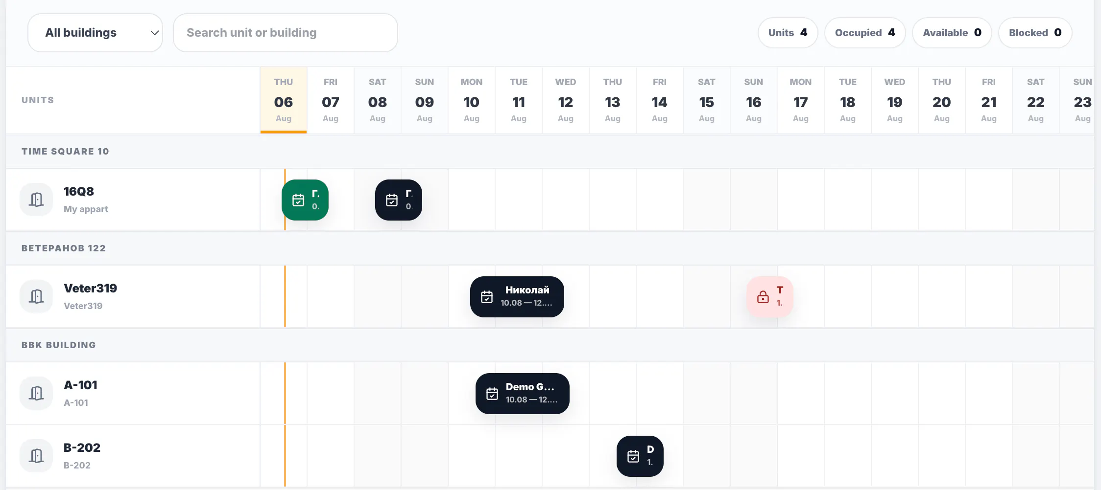Click the All buildings chevron arrow
Image resolution: width=1101 pixels, height=490 pixels.
point(154,33)
